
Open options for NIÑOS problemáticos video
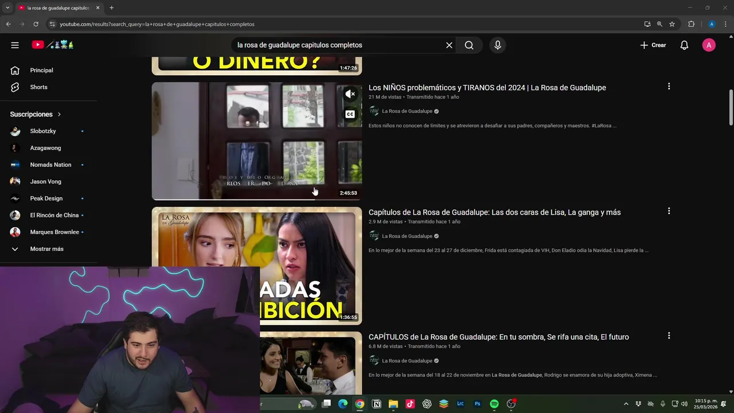tap(669, 87)
